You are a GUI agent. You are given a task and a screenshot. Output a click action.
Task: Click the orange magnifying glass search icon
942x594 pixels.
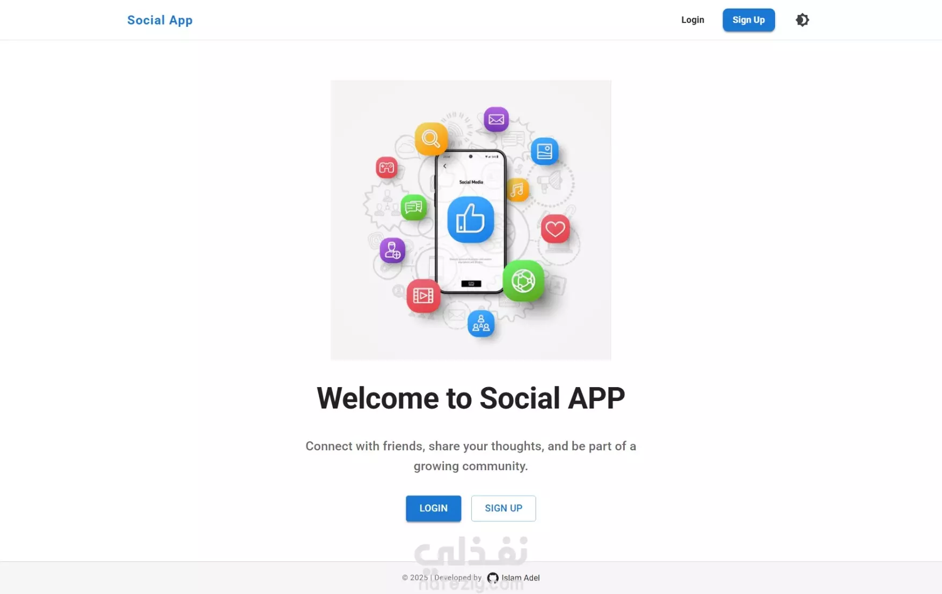click(431, 139)
